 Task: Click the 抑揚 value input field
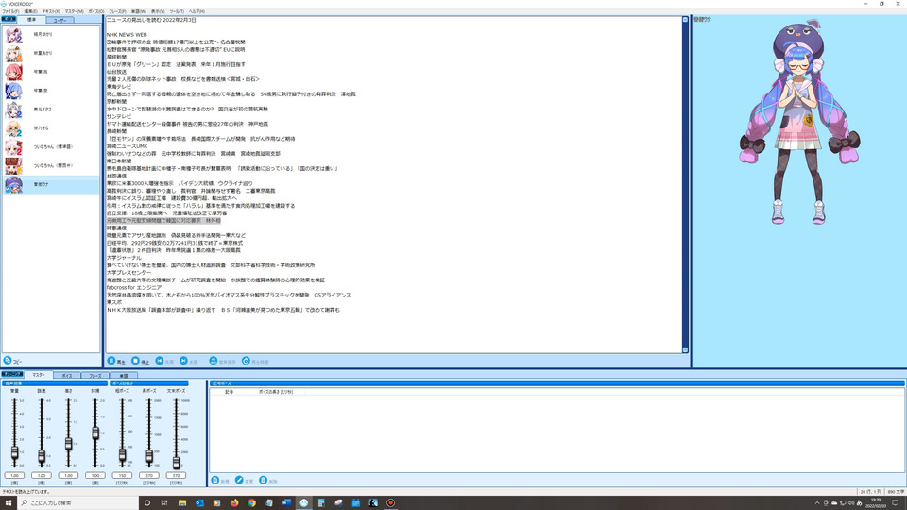[95, 475]
